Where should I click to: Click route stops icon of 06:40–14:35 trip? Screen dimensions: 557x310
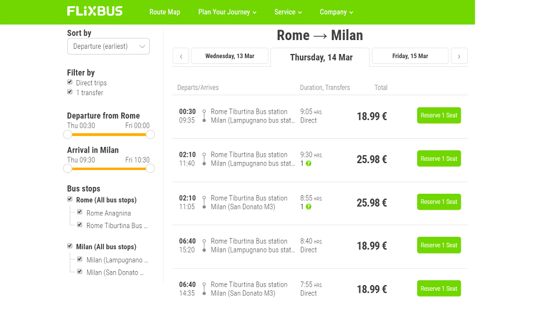204,289
